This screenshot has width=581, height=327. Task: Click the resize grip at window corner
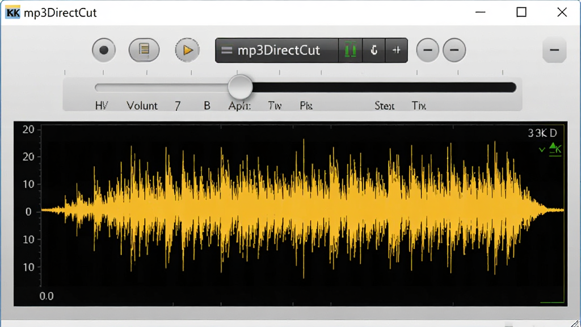[575, 323]
